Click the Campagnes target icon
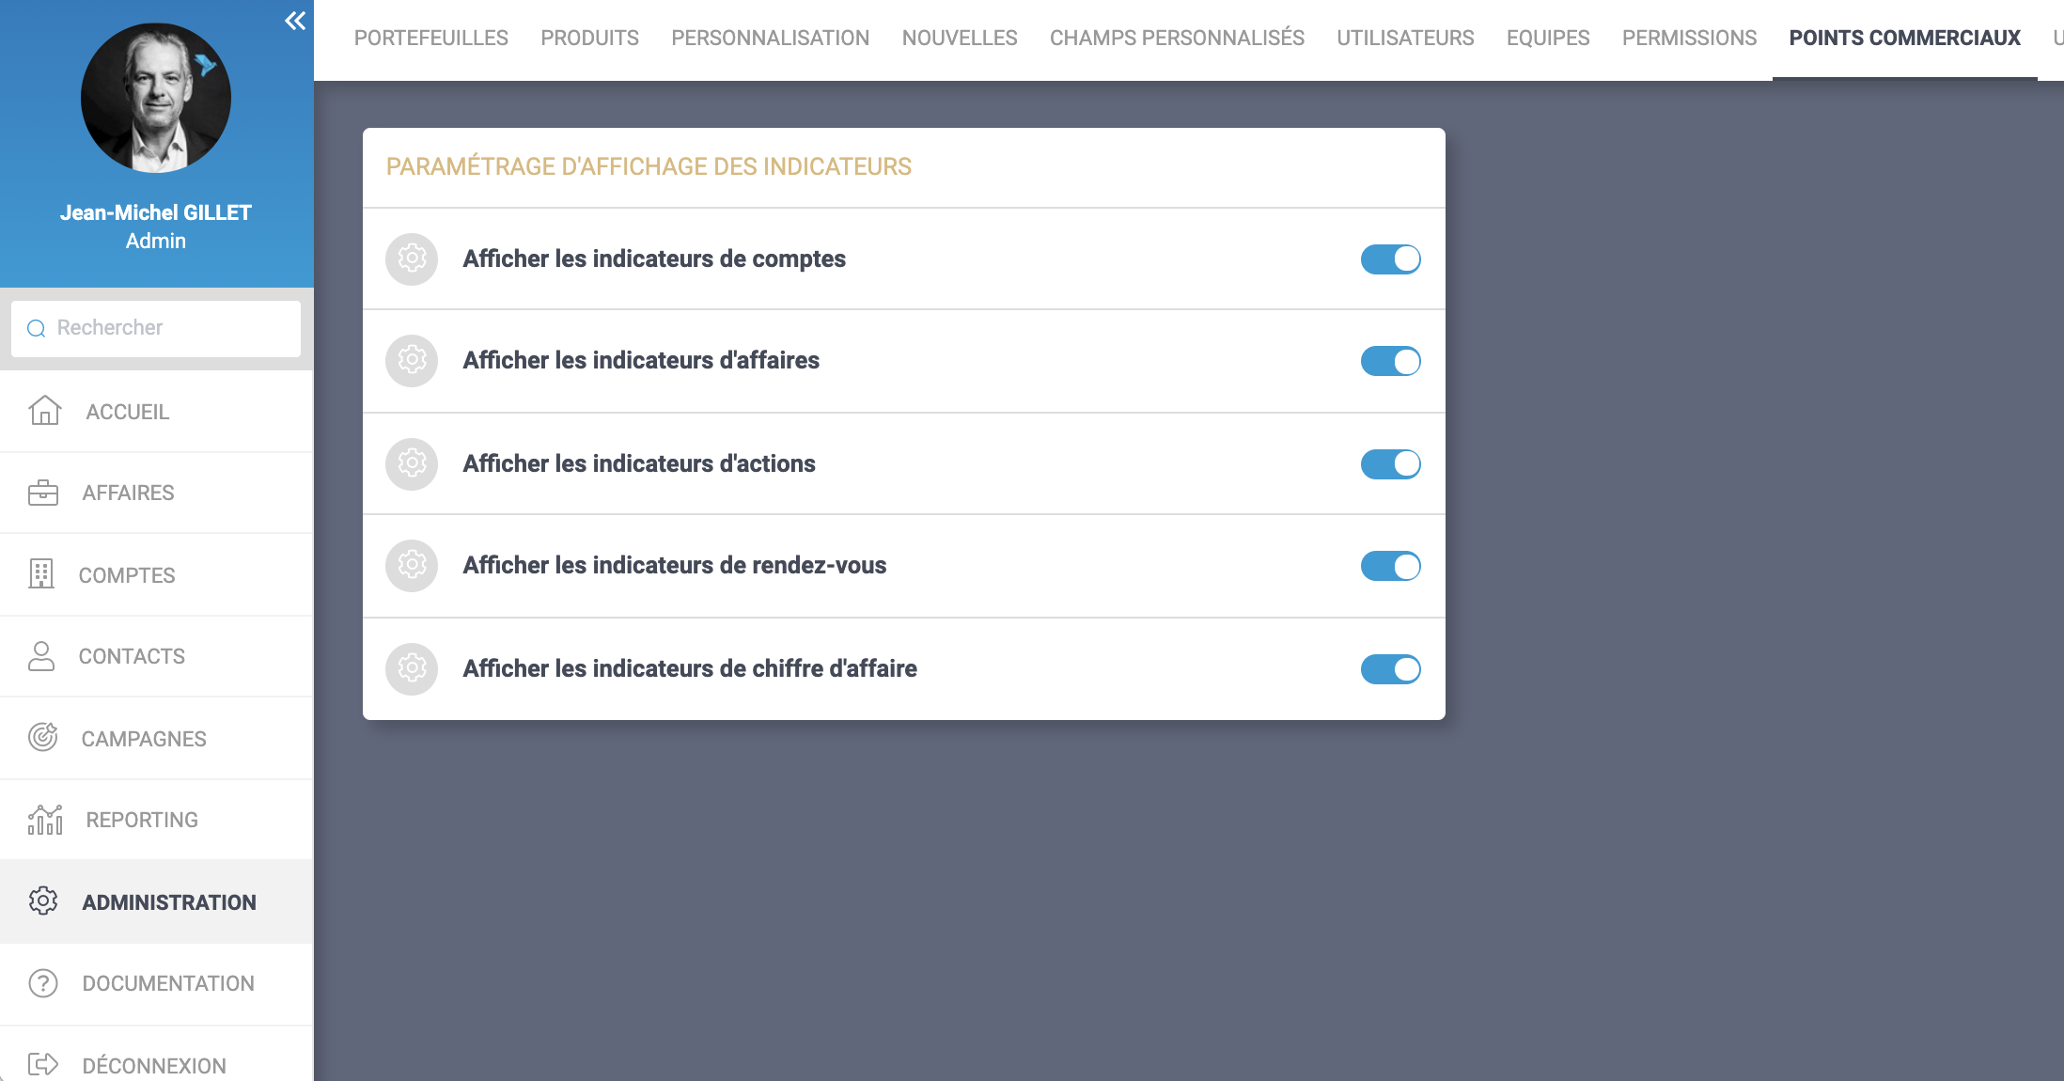2064x1081 pixels. coord(43,738)
